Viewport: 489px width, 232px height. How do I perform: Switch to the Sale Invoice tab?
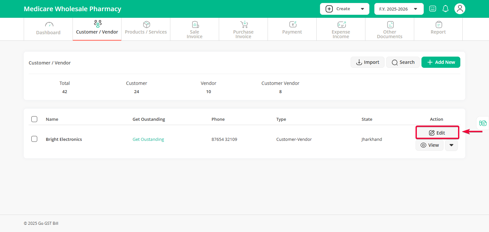tap(194, 30)
